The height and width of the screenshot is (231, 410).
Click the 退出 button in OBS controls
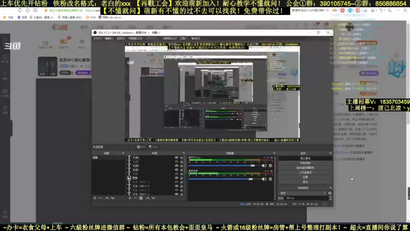click(x=305, y=182)
